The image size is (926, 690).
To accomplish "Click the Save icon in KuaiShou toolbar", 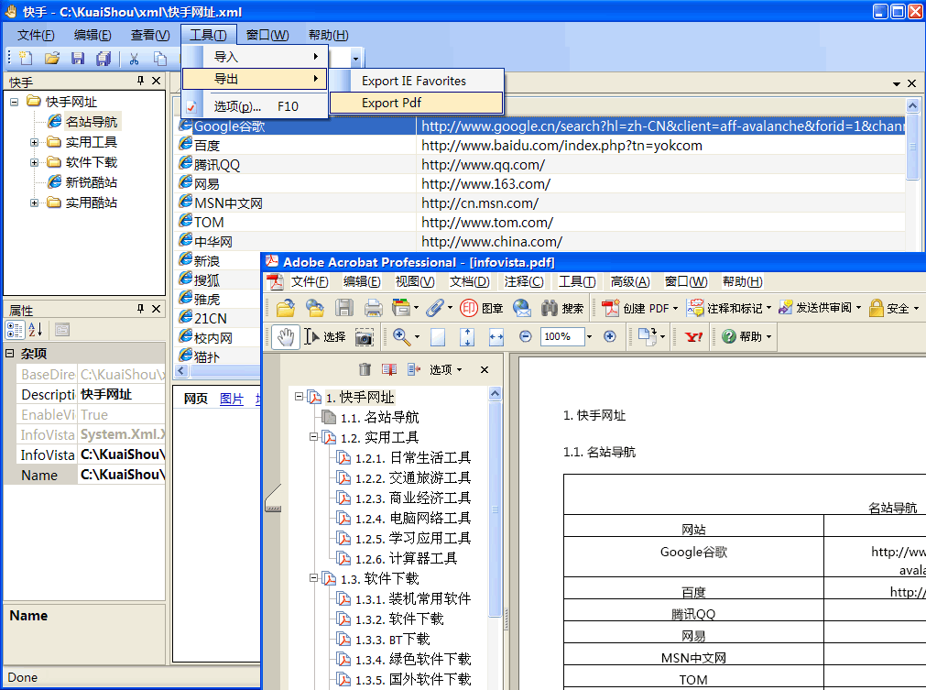I will click(78, 59).
